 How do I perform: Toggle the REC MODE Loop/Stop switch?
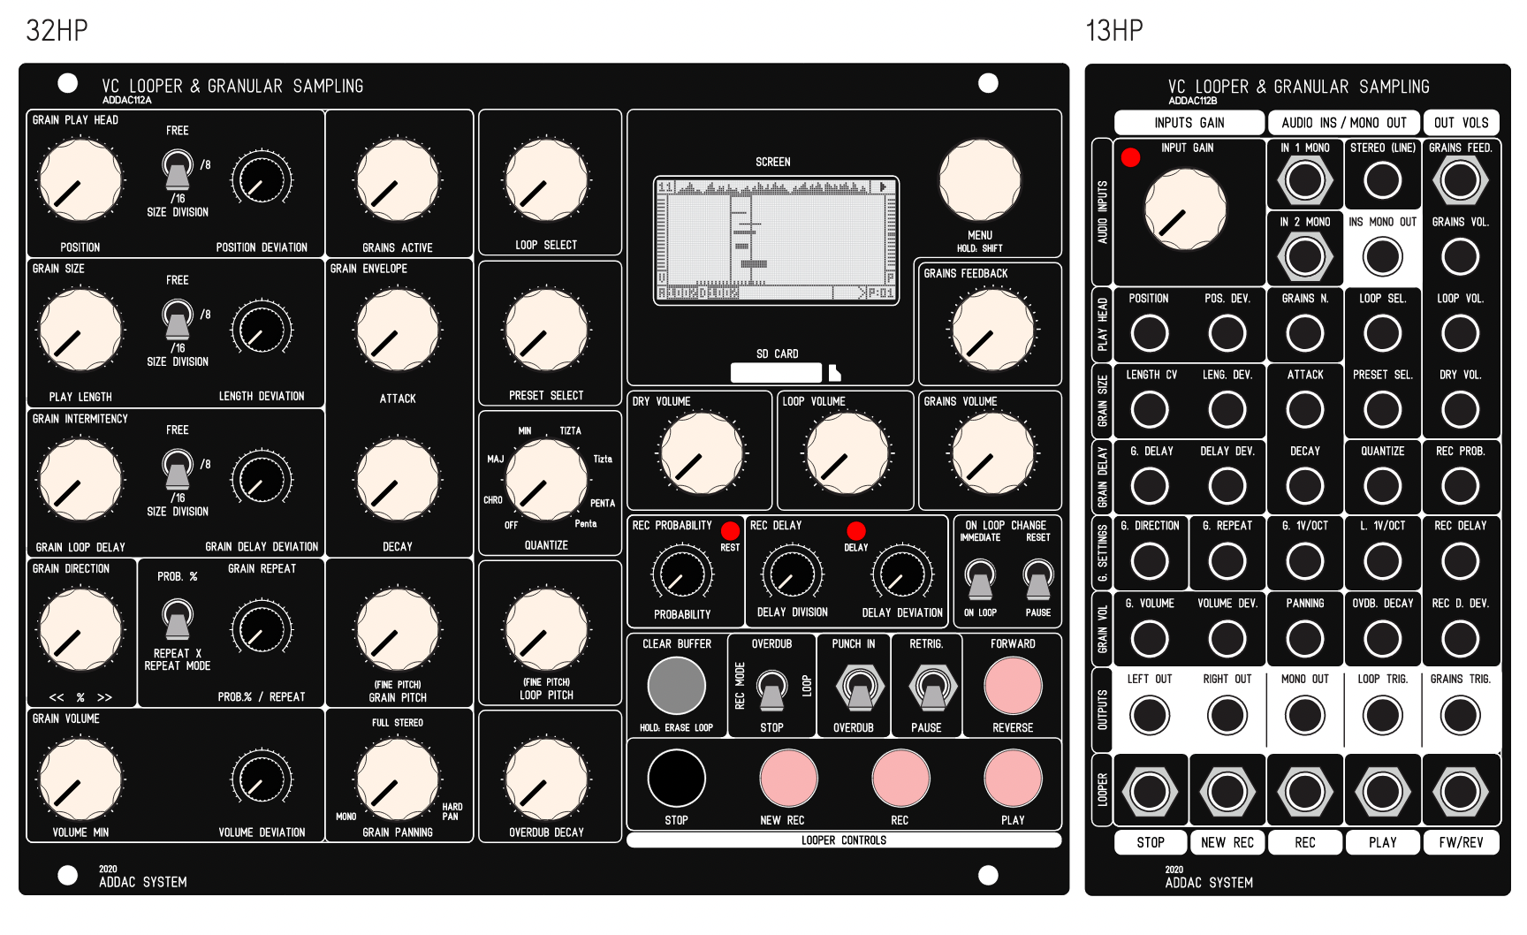771,689
